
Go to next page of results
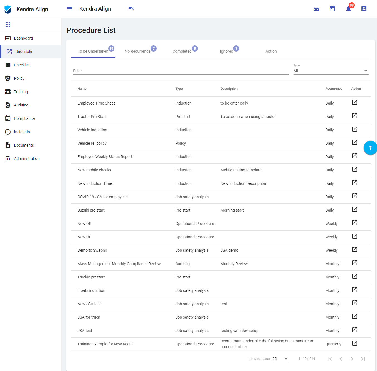pyautogui.click(x=352, y=359)
